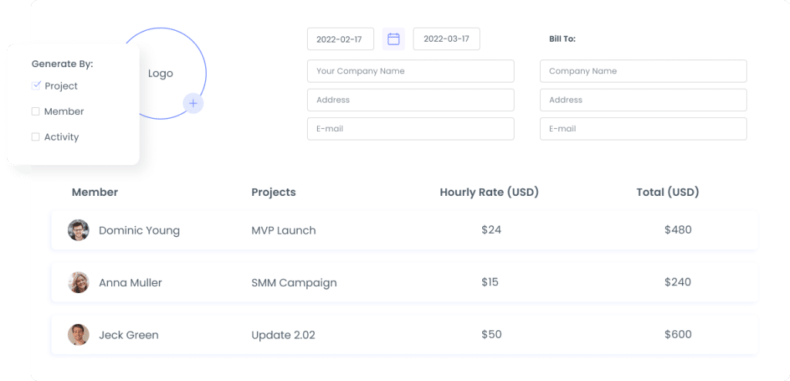This screenshot has width=790, height=381.
Task: Focus the Bill To E-mail field
Action: point(643,129)
